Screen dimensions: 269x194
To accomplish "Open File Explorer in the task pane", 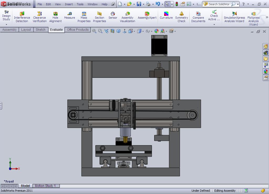I will 266,59.
